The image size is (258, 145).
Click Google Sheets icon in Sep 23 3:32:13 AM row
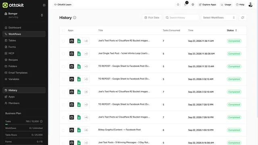coord(79,79)
